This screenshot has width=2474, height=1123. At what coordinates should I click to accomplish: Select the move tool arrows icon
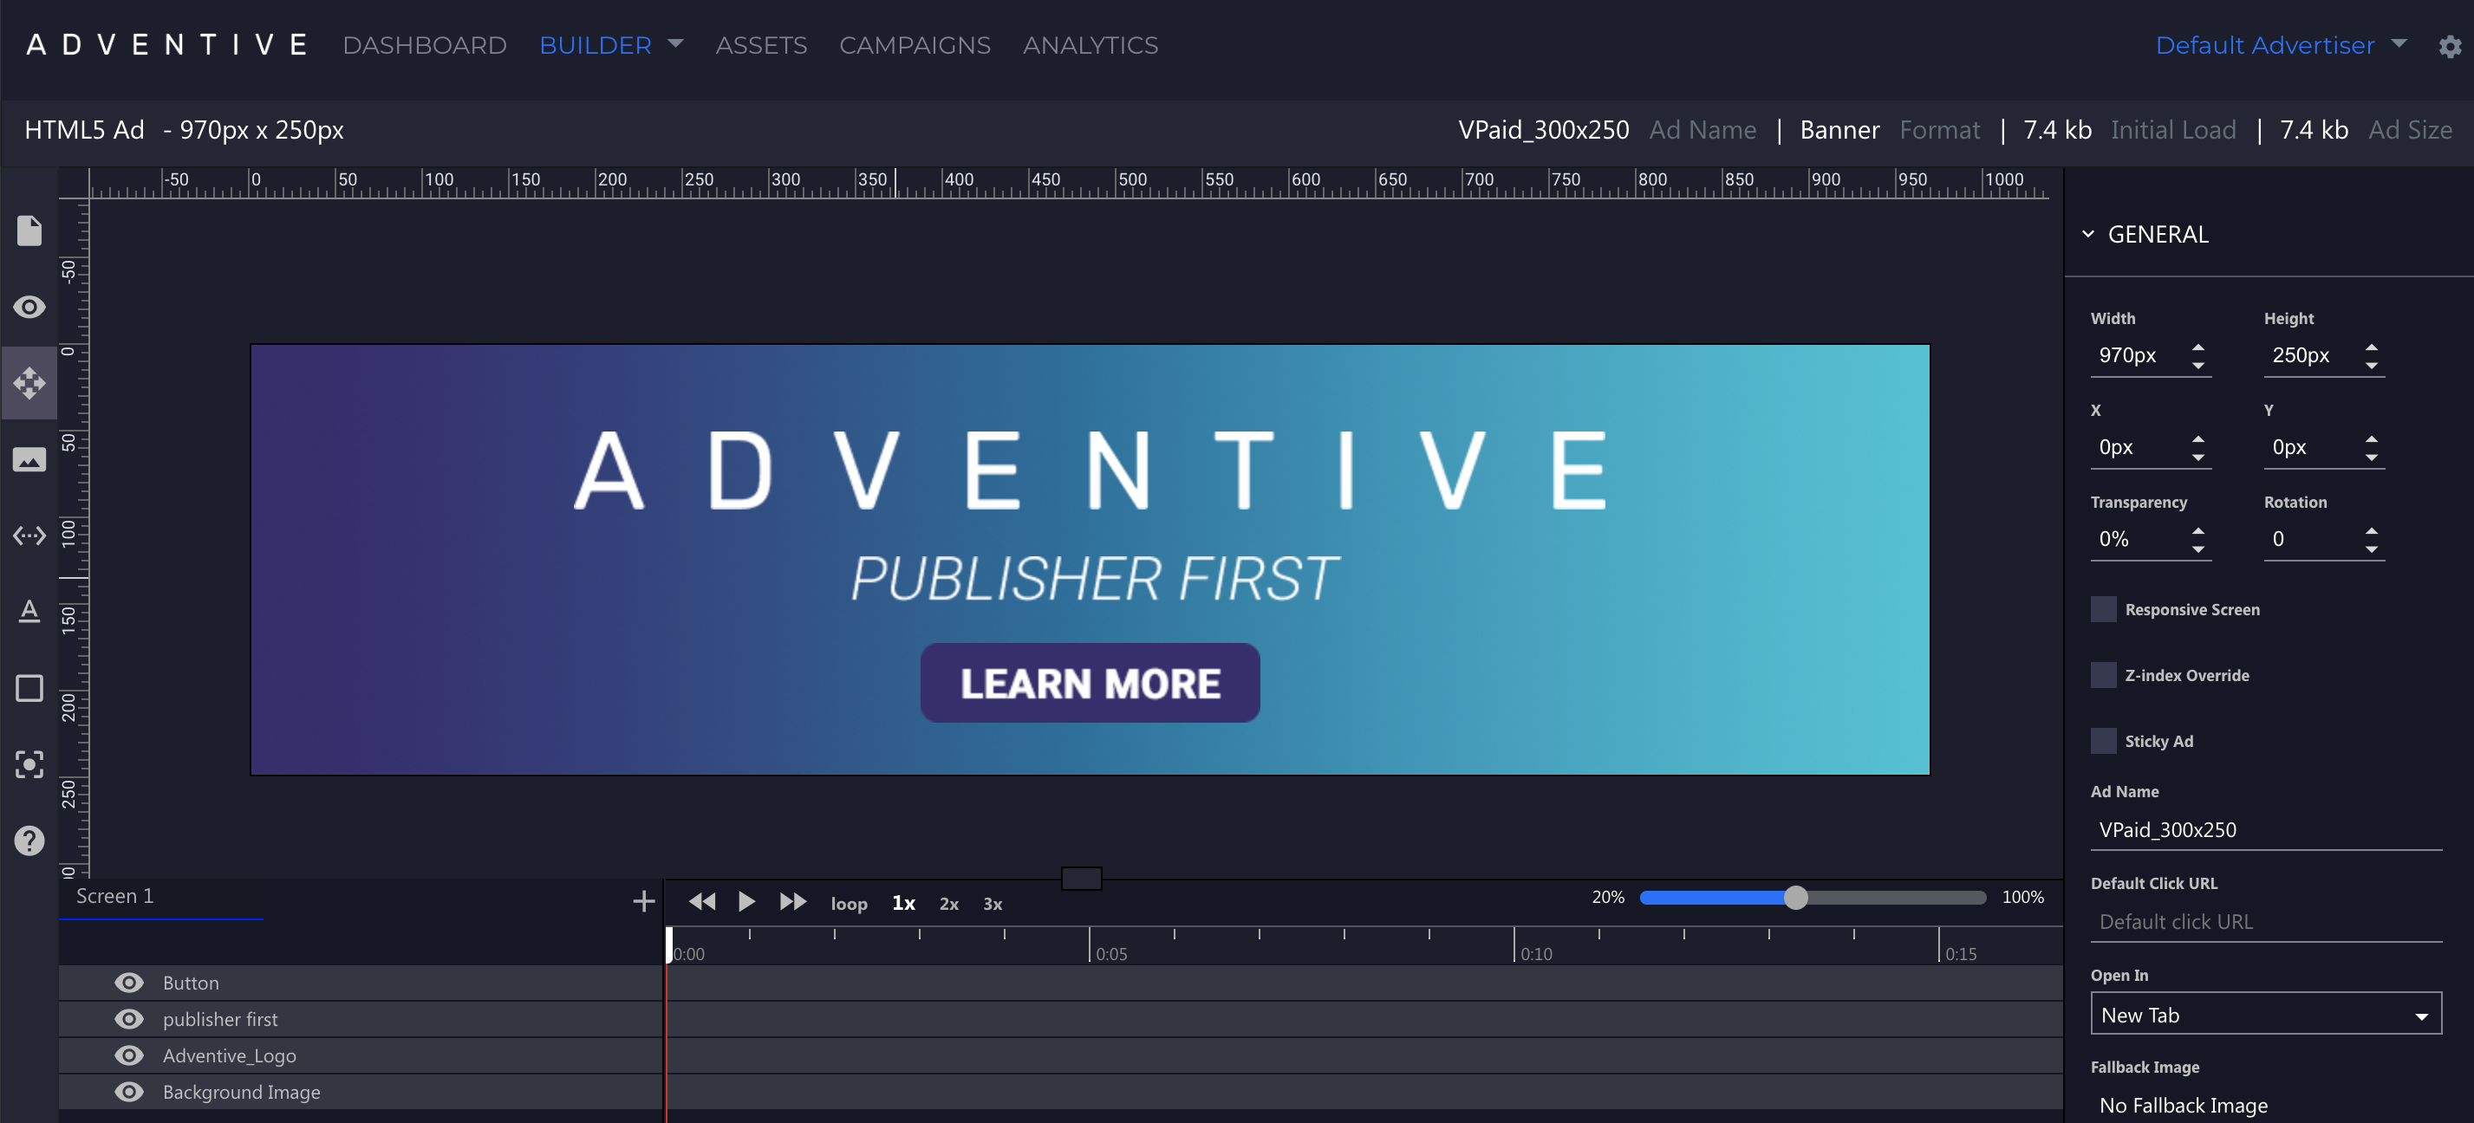pyautogui.click(x=29, y=383)
